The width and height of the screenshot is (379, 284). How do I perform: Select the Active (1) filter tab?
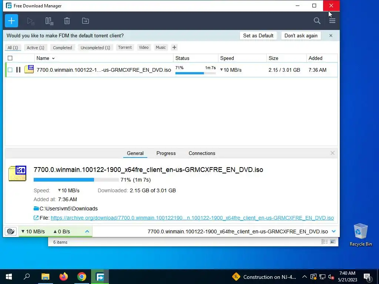(36, 48)
